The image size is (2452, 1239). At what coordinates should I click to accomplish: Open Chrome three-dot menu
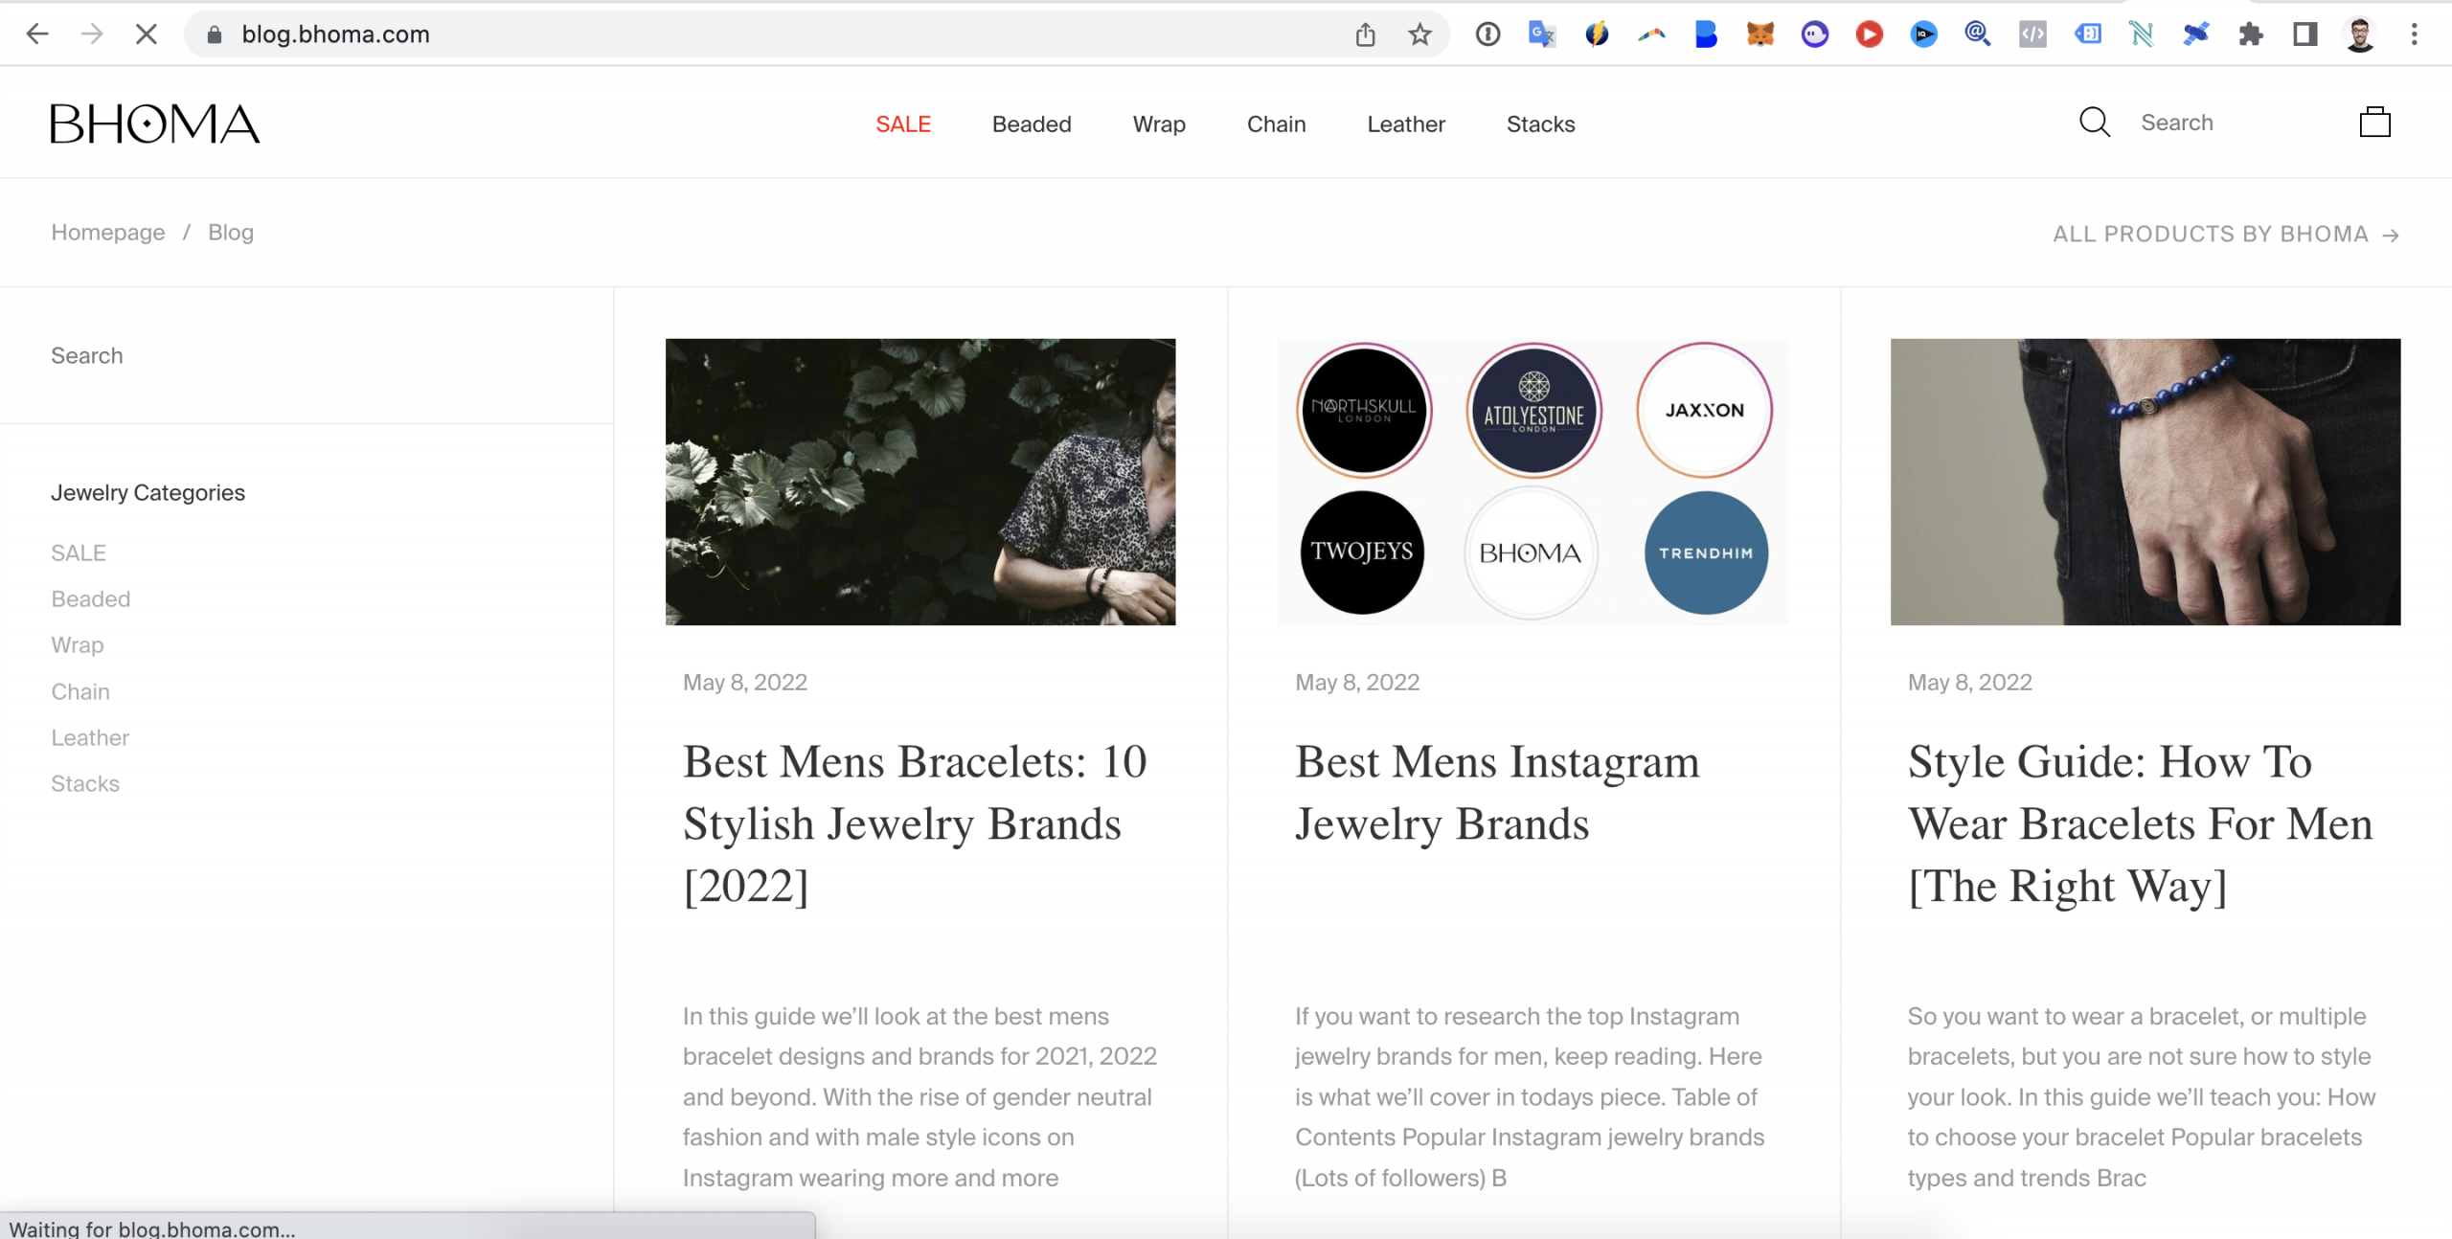pyautogui.click(x=2414, y=34)
